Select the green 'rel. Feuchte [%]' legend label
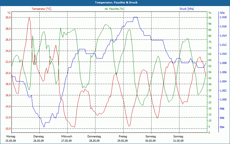Image resolution: width=230 pixels, height=144 pixels. point(114,9)
